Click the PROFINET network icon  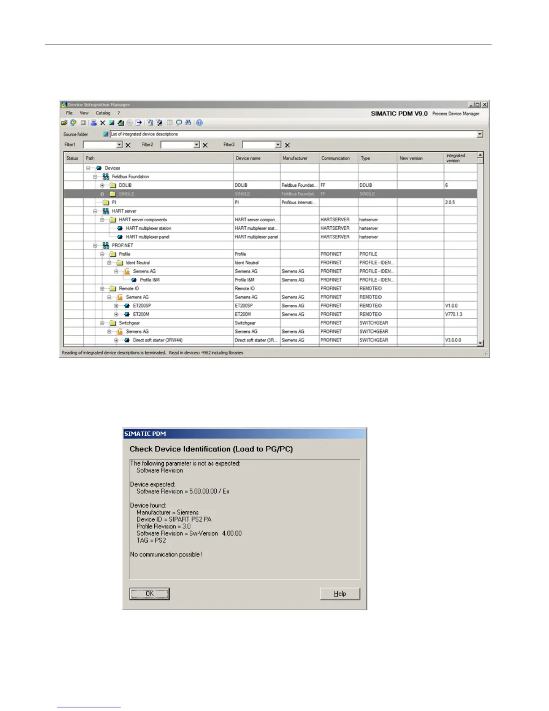(106, 246)
